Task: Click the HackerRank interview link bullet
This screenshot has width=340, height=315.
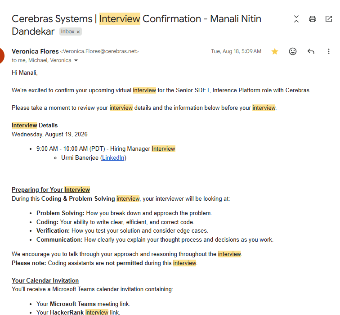Action: (x=78, y=312)
